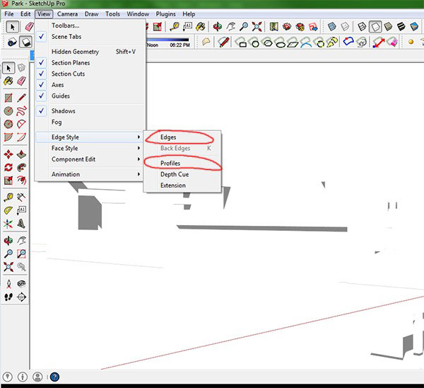Select the Protractor tool
This screenshot has height=388, width=424.
[8, 210]
